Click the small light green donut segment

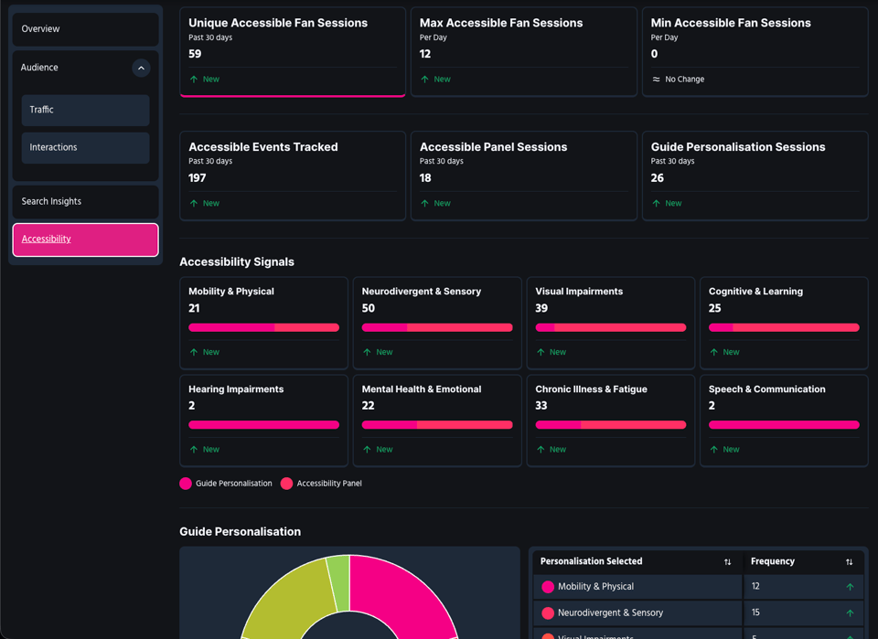[338, 582]
